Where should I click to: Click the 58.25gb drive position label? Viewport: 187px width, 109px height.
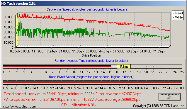pyautogui.click(x=132, y=51)
